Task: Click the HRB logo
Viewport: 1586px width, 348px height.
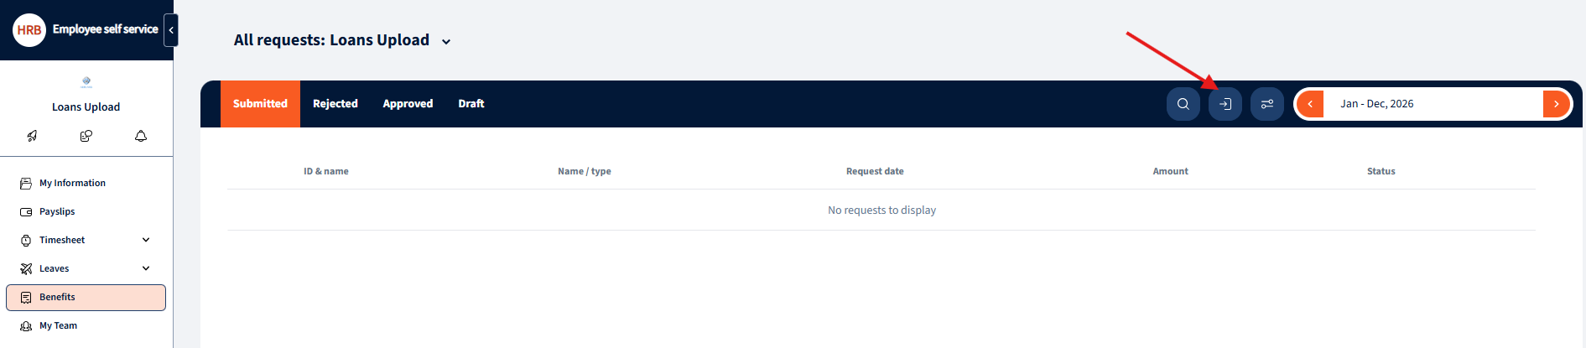Action: [29, 30]
